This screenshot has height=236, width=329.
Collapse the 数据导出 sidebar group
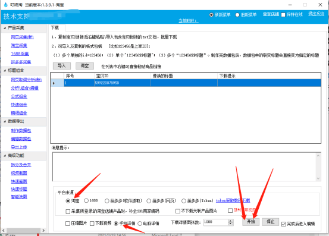(5, 121)
